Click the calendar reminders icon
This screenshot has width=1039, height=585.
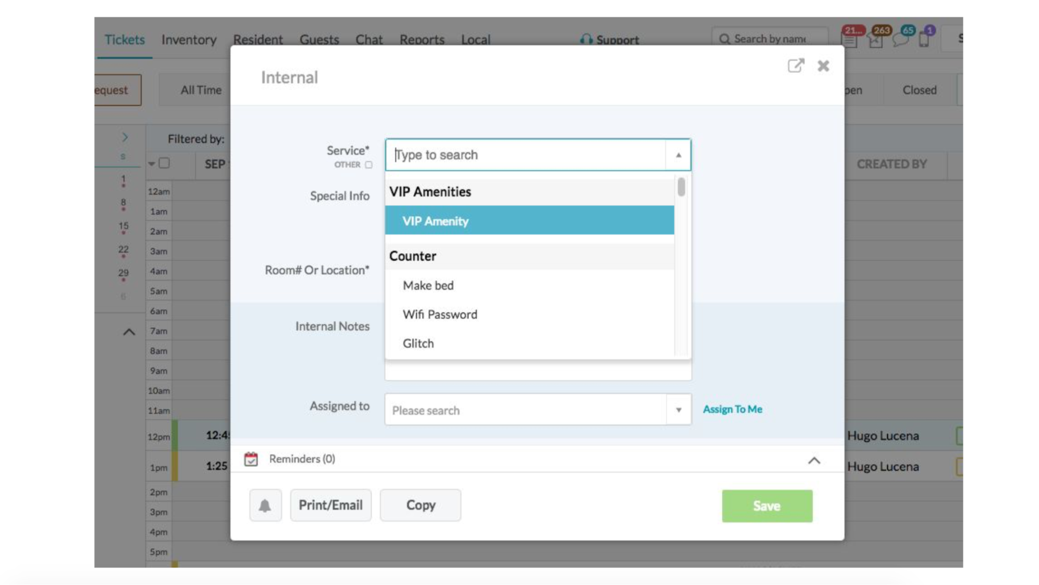251,459
